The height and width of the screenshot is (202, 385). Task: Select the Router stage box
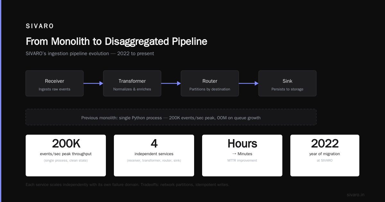210,83
